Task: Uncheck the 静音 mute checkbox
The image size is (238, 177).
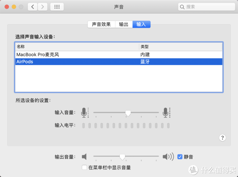Action: click(180, 156)
